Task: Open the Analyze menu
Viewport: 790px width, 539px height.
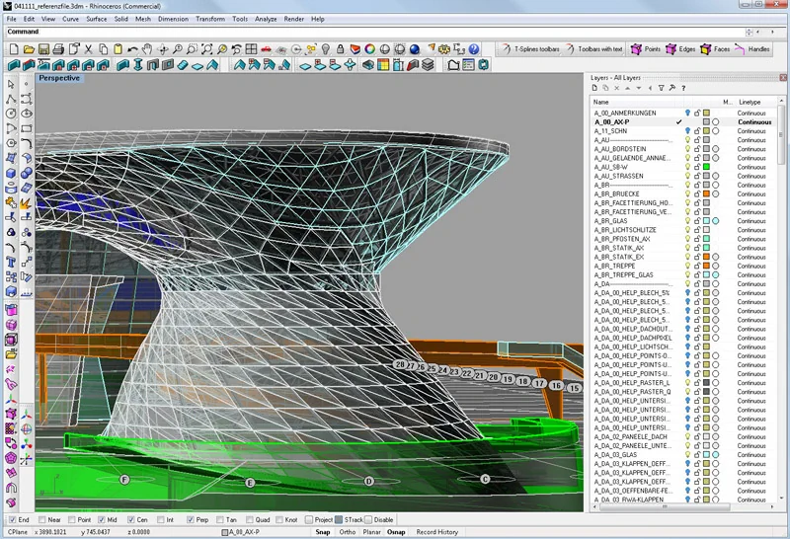Action: (x=266, y=19)
